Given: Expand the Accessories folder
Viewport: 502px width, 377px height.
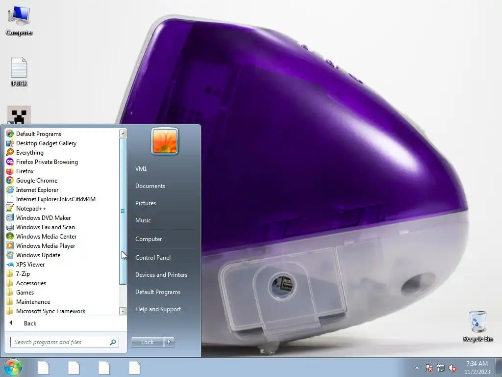Looking at the screenshot, I should pos(31,283).
